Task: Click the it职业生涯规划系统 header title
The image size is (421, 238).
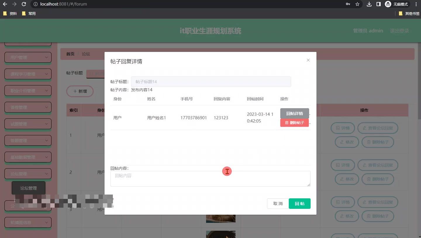Action: coord(210,31)
